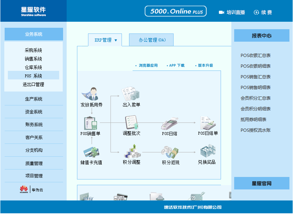Select 进出口管理 in the sidebar

click(33, 85)
